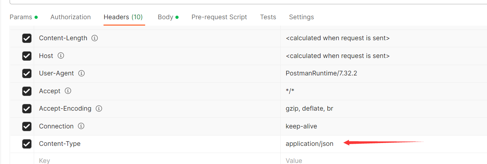Disable the Host header checkbox

27,56
